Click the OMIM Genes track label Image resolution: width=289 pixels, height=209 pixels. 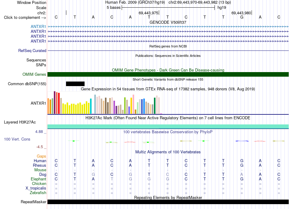[x=34, y=74]
